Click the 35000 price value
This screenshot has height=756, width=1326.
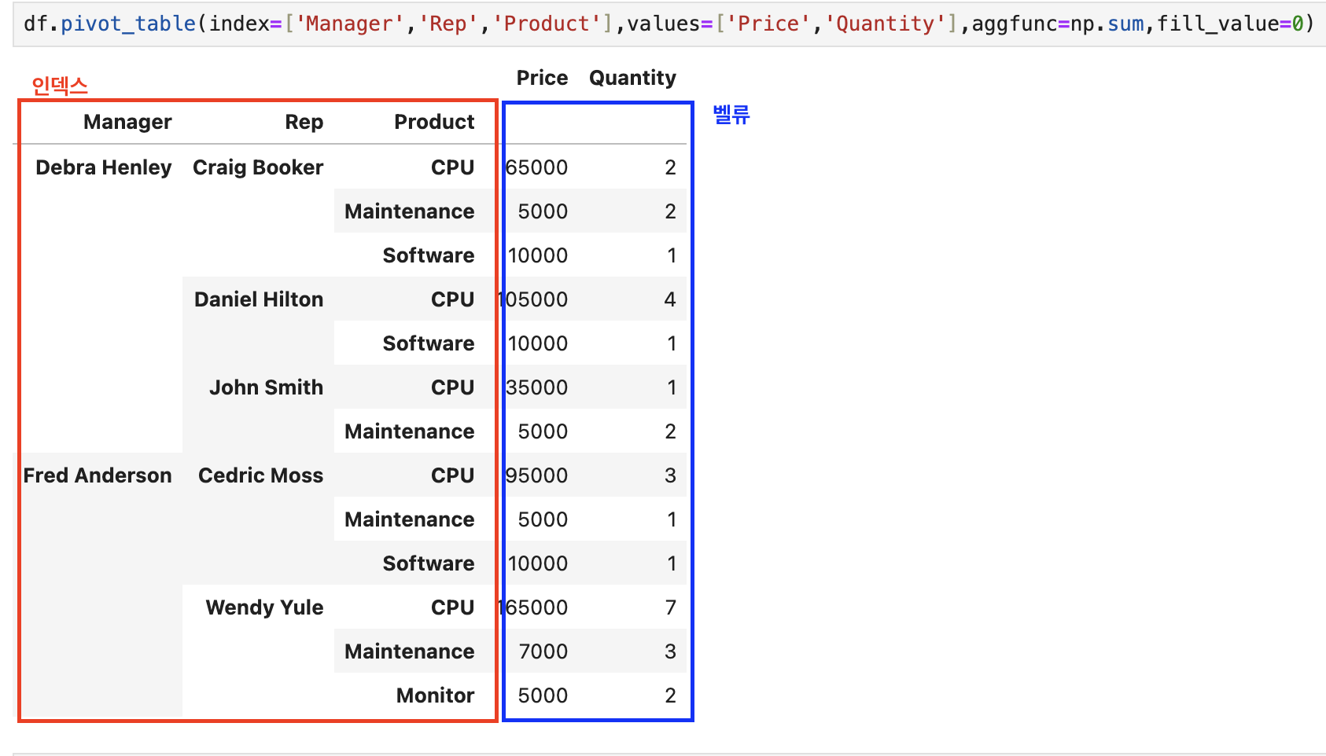coord(536,387)
